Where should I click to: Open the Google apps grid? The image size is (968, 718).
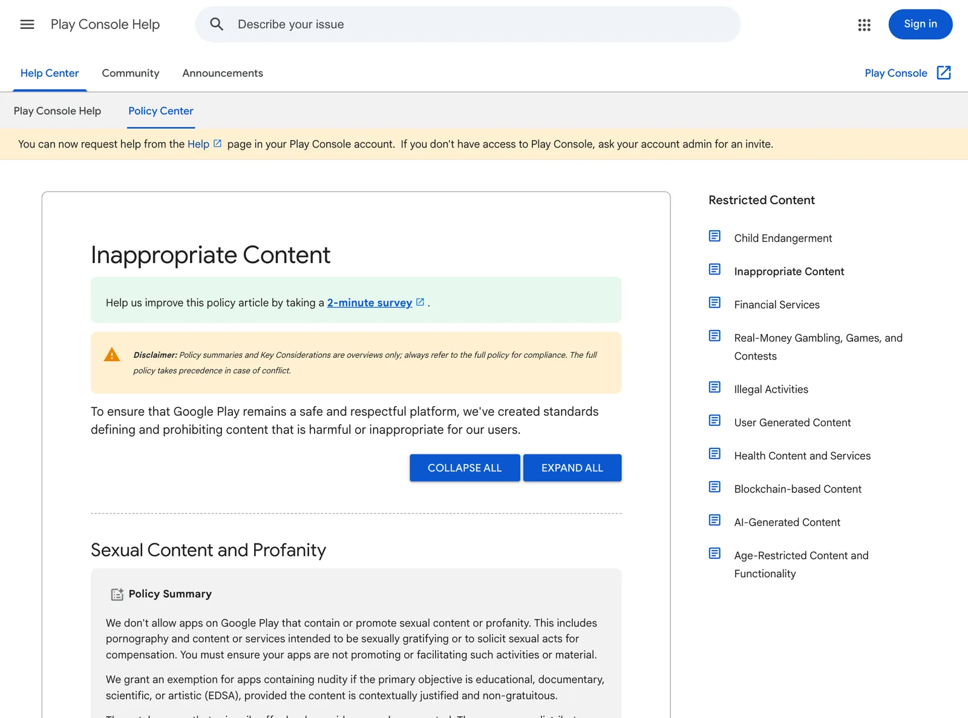pyautogui.click(x=864, y=25)
